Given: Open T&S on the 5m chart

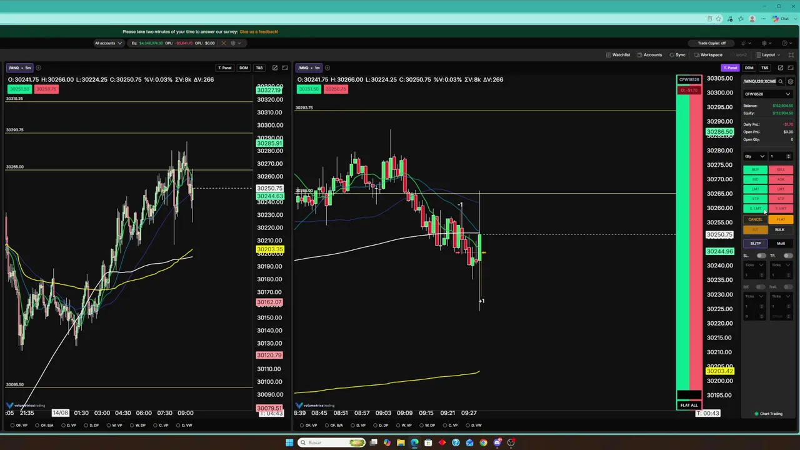Looking at the screenshot, I should [x=259, y=67].
